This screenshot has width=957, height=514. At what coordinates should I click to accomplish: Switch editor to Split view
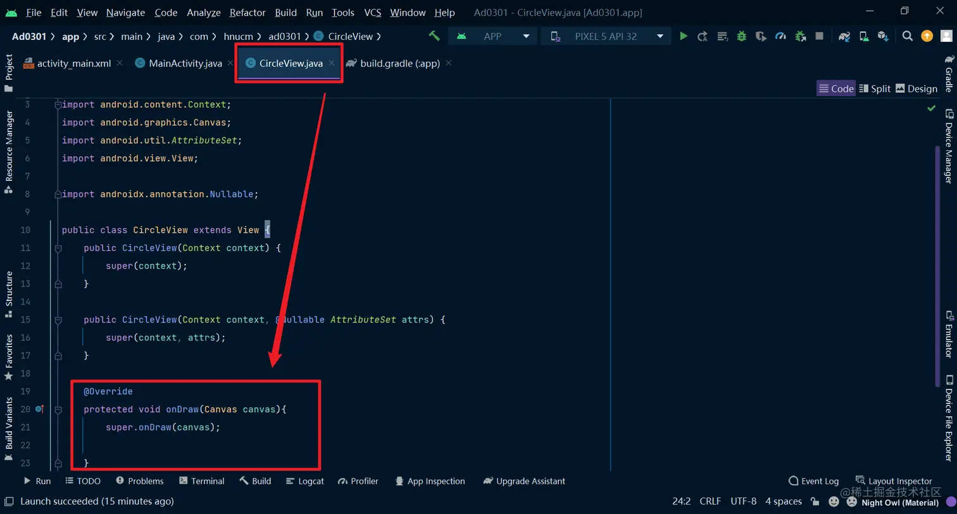(x=874, y=89)
